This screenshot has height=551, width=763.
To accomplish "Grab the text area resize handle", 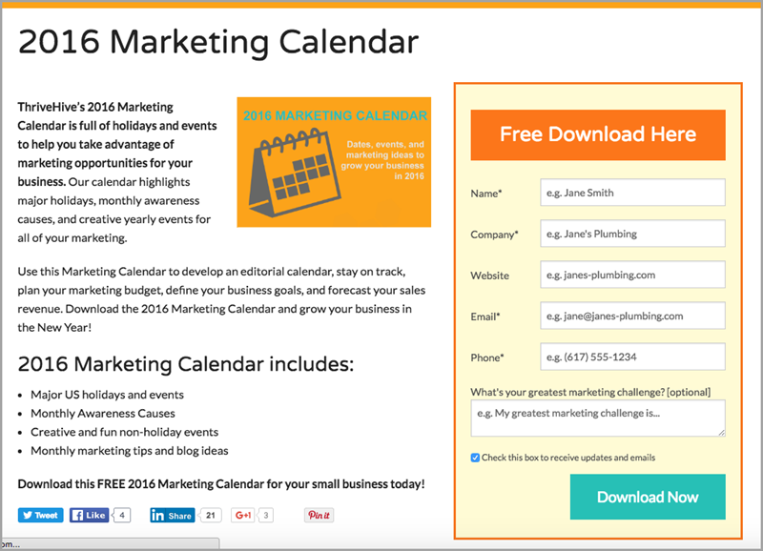I will coord(722,433).
